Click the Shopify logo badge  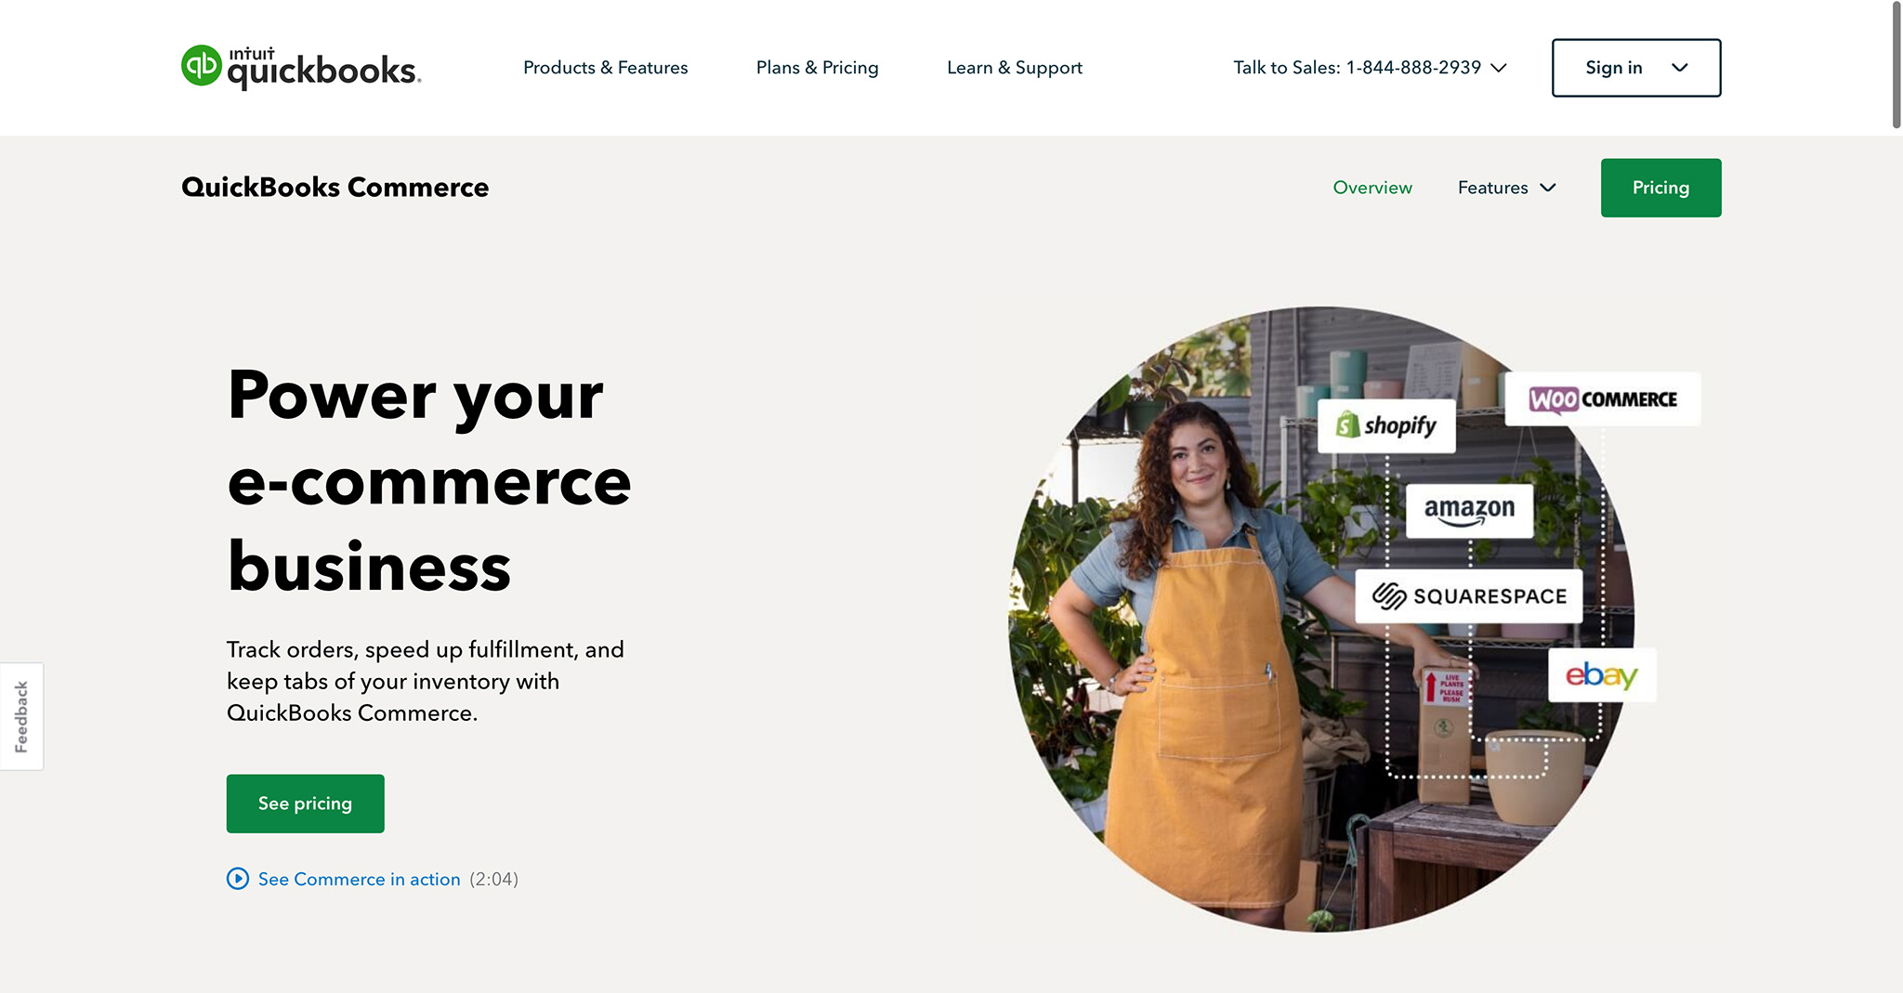[1386, 425]
